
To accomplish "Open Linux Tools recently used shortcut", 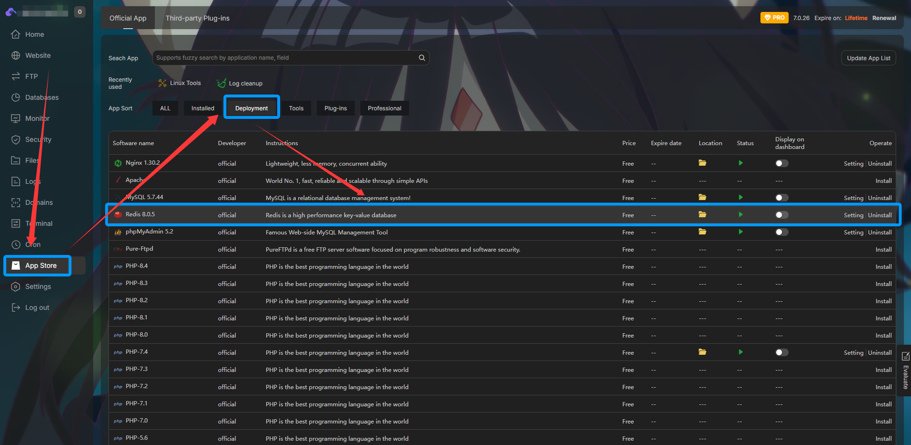I will (180, 83).
